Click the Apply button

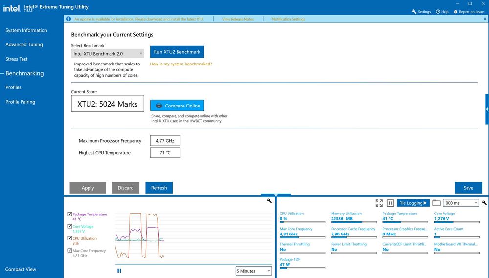(88, 188)
